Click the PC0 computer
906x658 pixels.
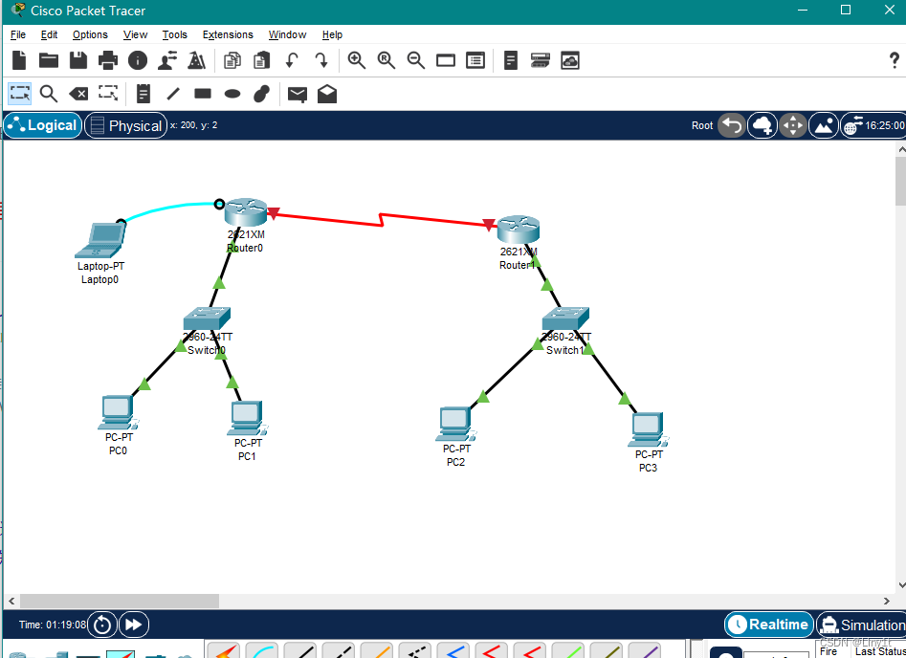[x=118, y=412]
